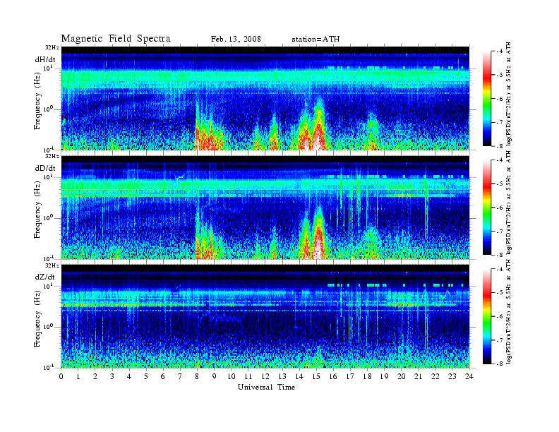Click hour tick label 11 on time axis

[x=248, y=376]
